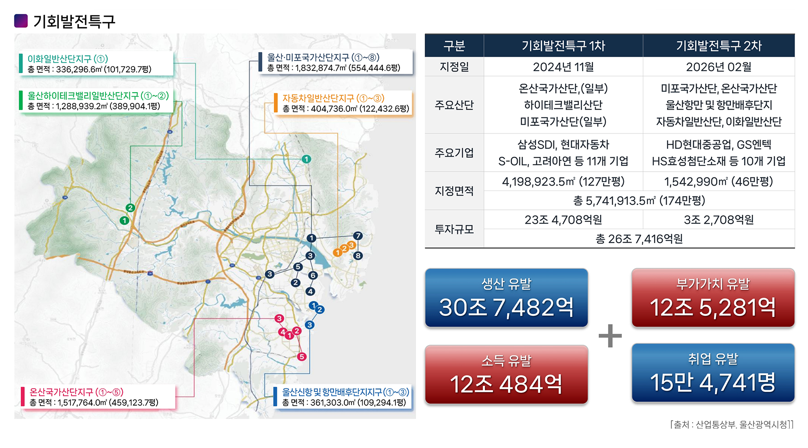This screenshot has height=448, width=808.
Task: Click navy marker 6 on the map
Action: click(313, 275)
